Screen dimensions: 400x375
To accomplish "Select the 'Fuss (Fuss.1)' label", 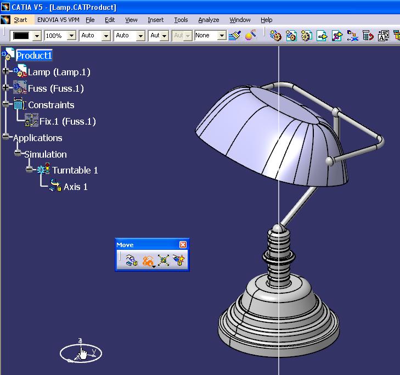I will click(55, 88).
